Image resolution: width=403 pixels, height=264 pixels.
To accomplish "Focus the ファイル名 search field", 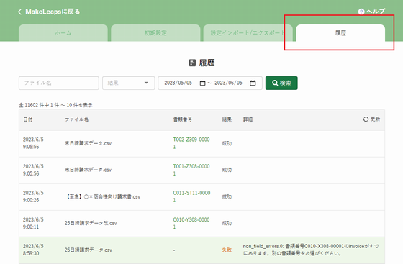I will (59, 83).
